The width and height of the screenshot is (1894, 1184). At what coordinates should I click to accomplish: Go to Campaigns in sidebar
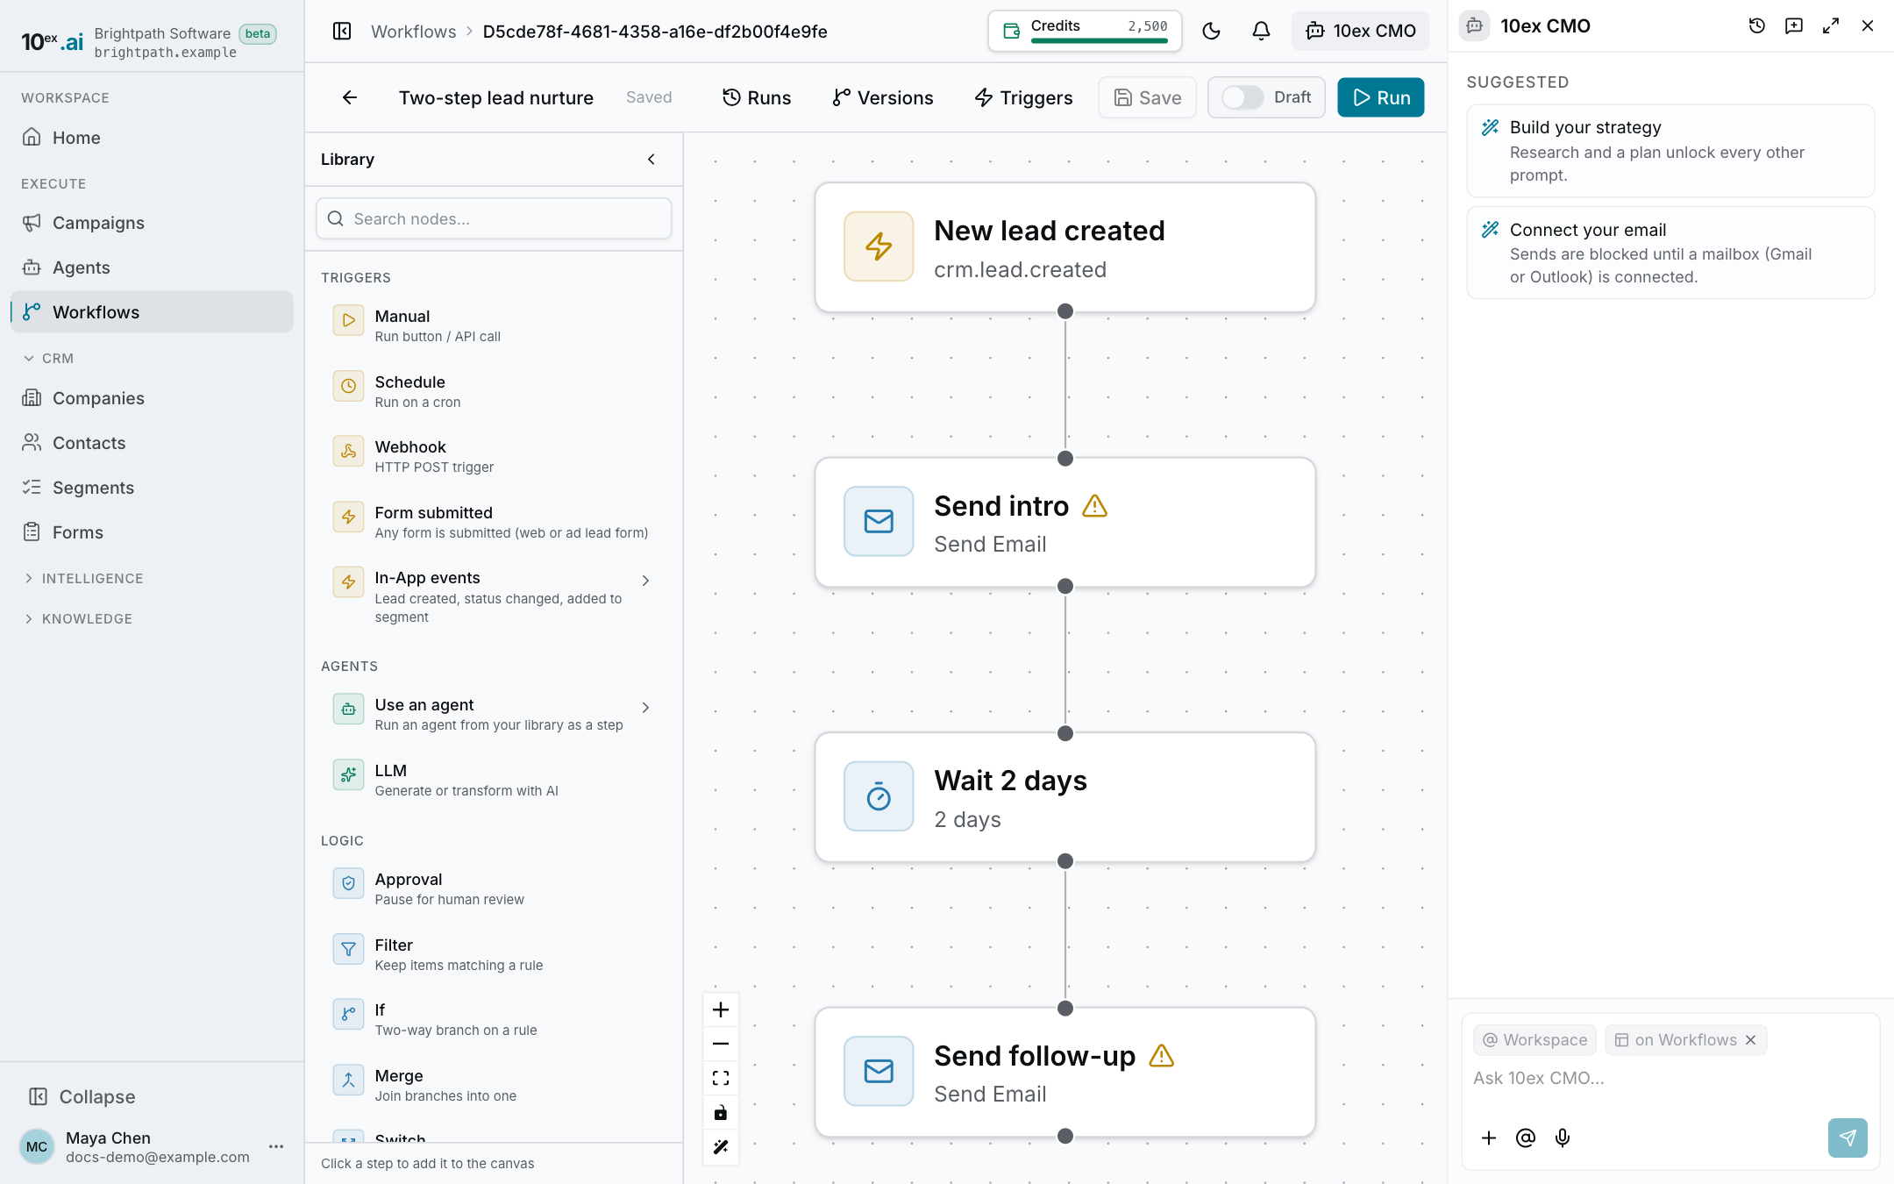coord(152,223)
